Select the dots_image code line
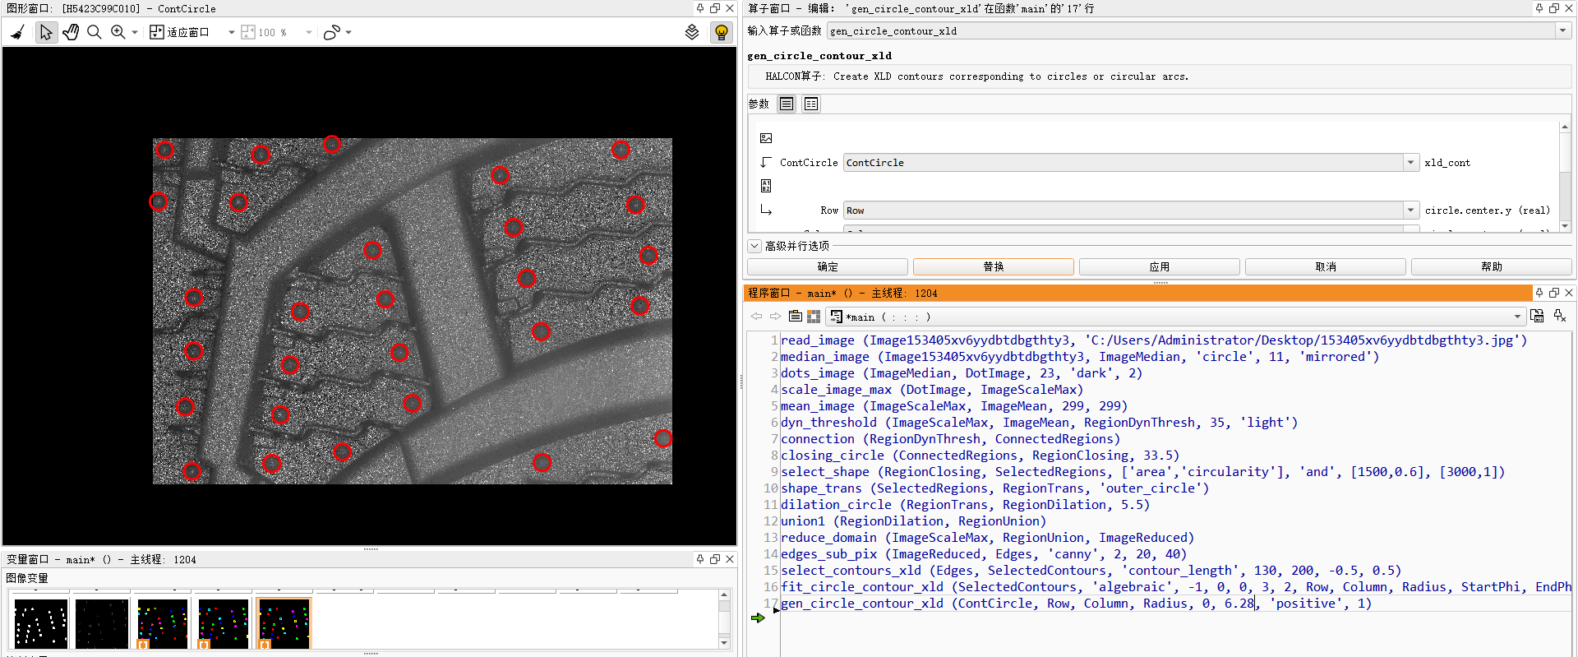This screenshot has height=657, width=1578. click(962, 373)
